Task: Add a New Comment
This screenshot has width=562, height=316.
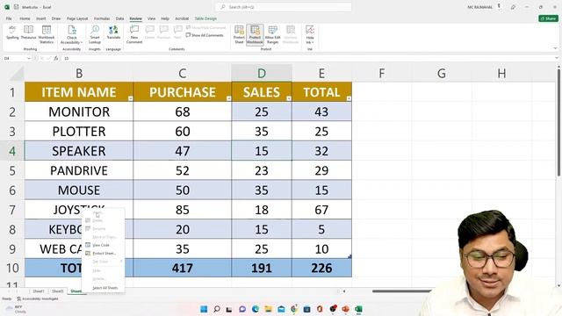Action: (134, 34)
